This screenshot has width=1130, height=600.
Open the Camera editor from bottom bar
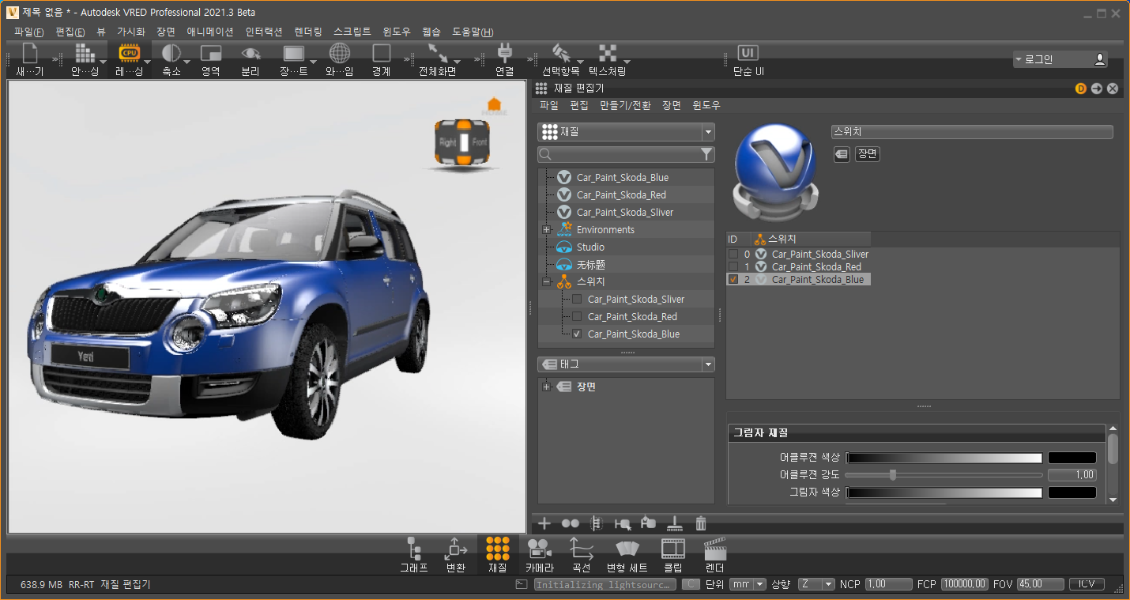pyautogui.click(x=539, y=549)
